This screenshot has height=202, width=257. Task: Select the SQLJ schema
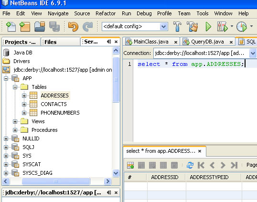point(28,147)
